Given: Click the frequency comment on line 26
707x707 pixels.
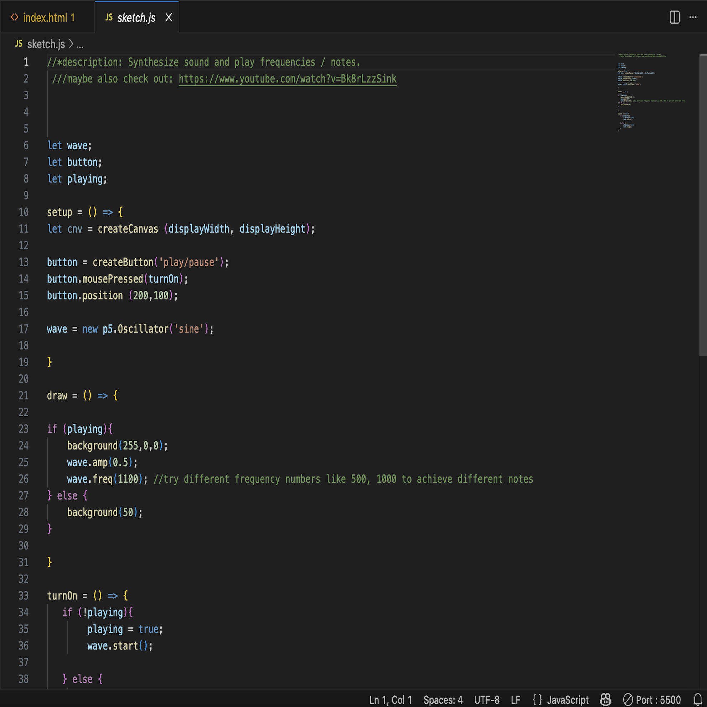Looking at the screenshot, I should [x=343, y=479].
